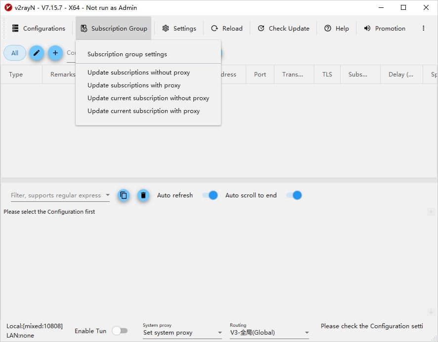Expand the log filter dropdown arrow
This screenshot has height=342, width=438.
[x=108, y=195]
